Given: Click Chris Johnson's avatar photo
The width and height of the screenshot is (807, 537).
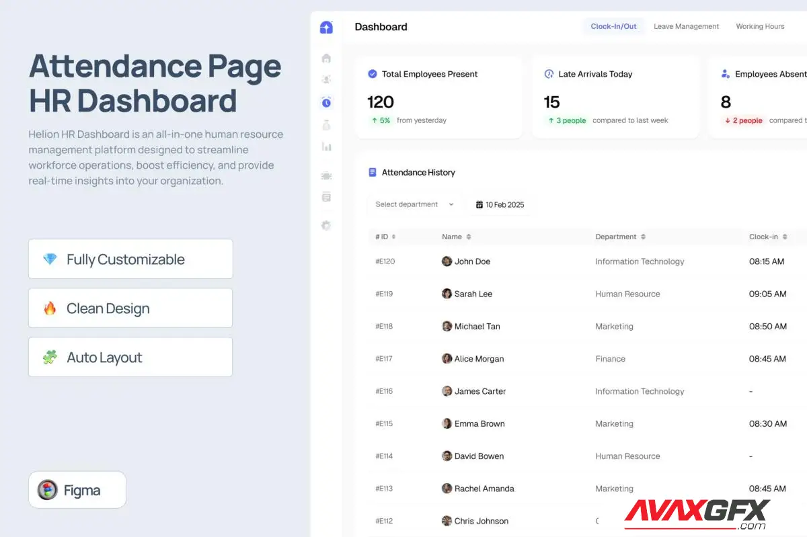Looking at the screenshot, I should 447,521.
